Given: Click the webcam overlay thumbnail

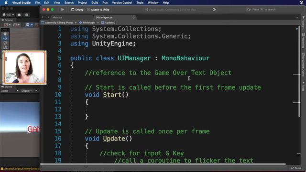Looking at the screenshot, I should point(24,67).
